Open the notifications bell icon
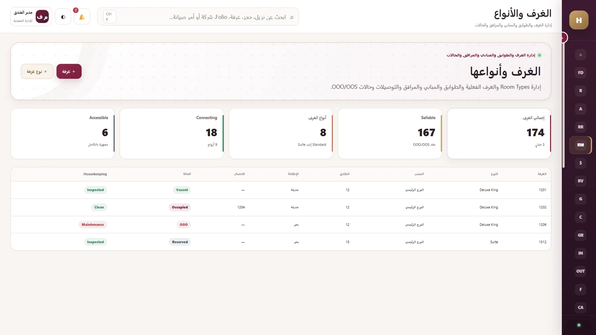The height and width of the screenshot is (335, 596). [82, 17]
